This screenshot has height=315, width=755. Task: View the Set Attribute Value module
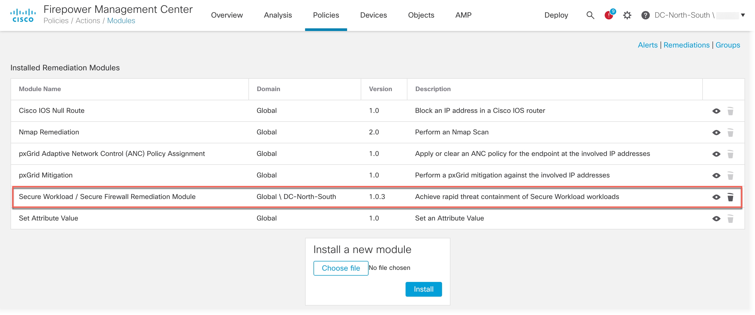[716, 218]
